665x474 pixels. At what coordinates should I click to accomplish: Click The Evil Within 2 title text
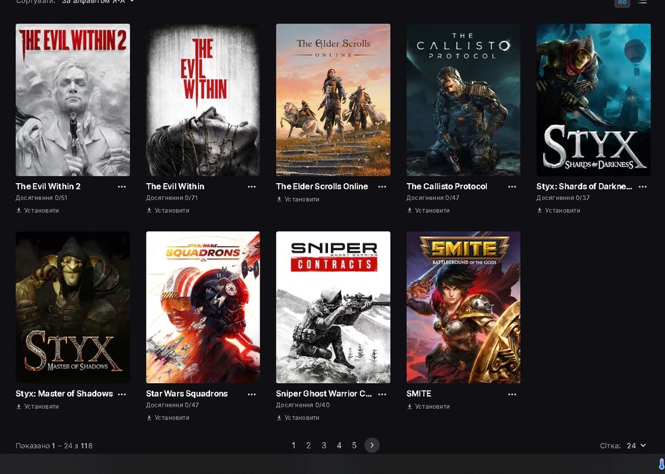(48, 186)
